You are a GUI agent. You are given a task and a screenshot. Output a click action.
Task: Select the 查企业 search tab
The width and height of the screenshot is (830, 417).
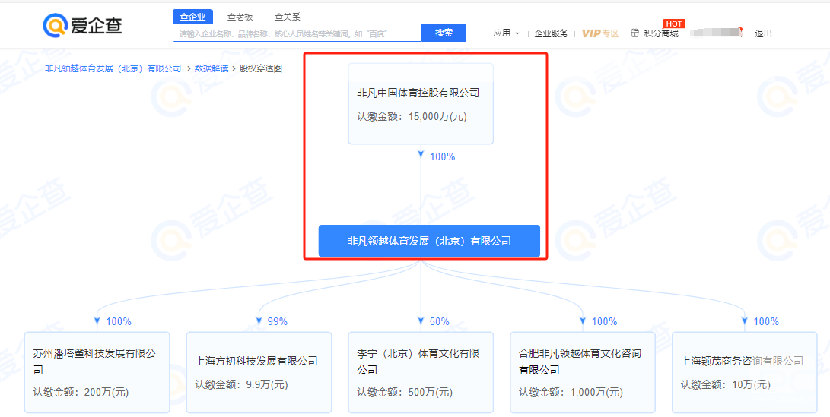click(x=192, y=17)
